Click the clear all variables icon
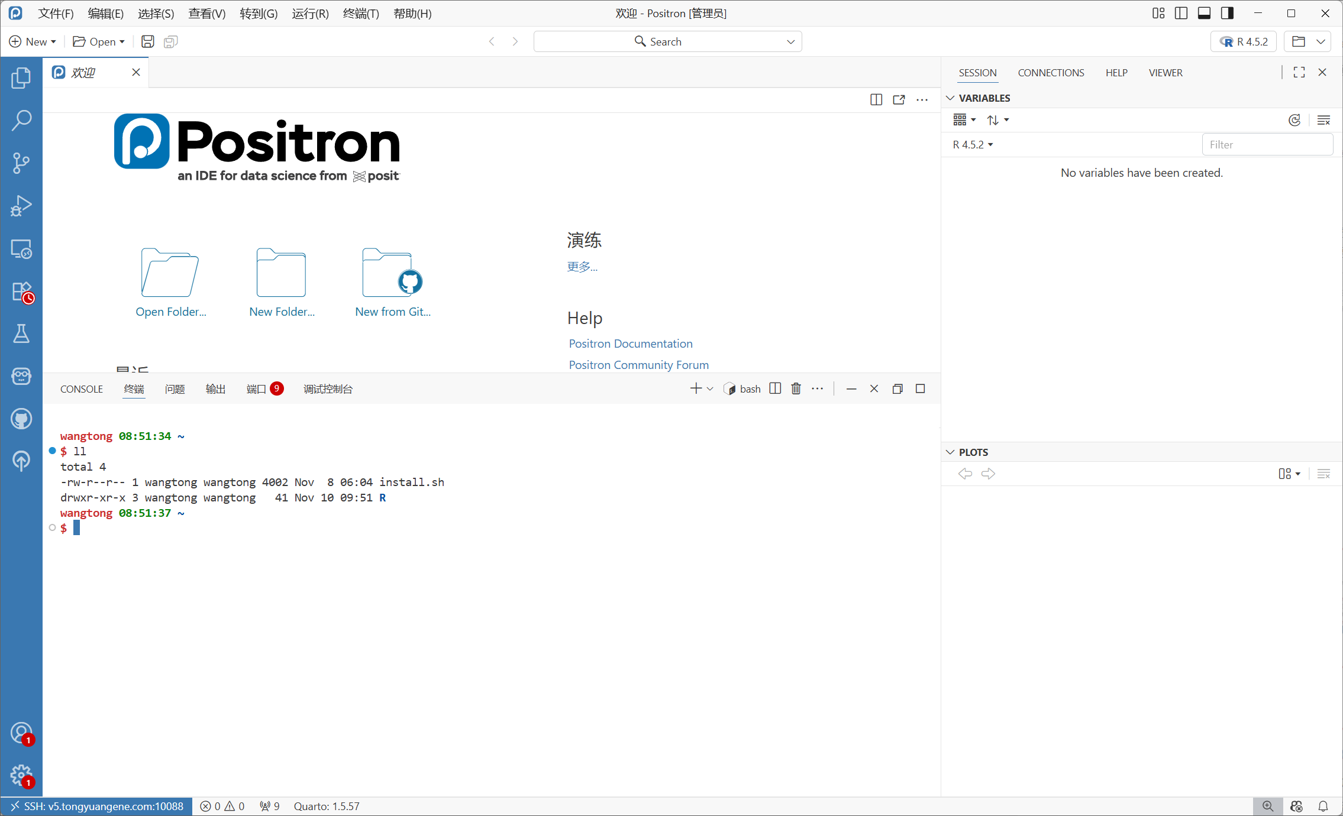This screenshot has width=1343, height=816. point(1323,120)
